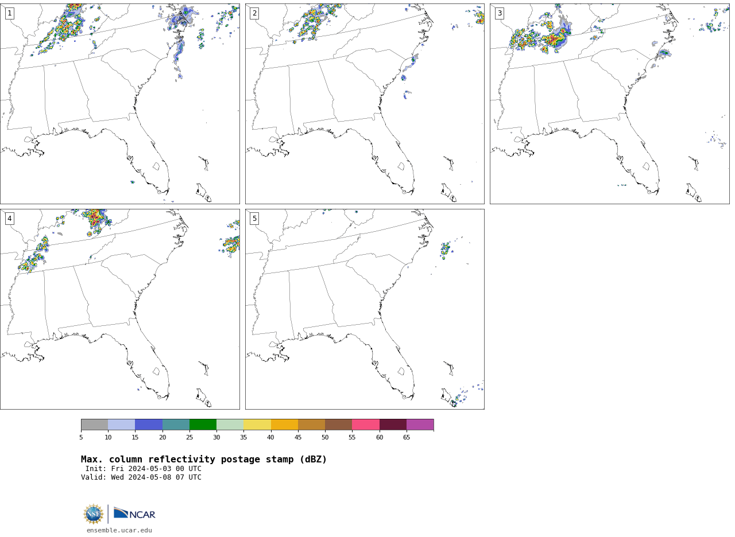
Task: Click the teal 20-25 dBZ swatch
Action: pos(176,425)
